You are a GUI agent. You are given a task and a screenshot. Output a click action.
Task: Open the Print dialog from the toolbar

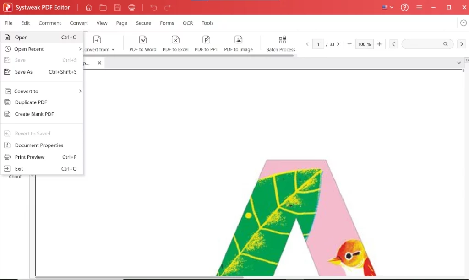click(x=131, y=7)
